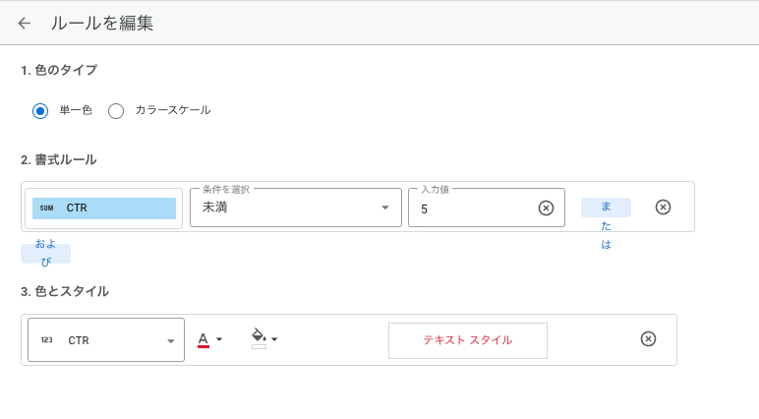This screenshot has height=419, width=759.
Task: Select the カラースケール radio button
Action: [116, 111]
